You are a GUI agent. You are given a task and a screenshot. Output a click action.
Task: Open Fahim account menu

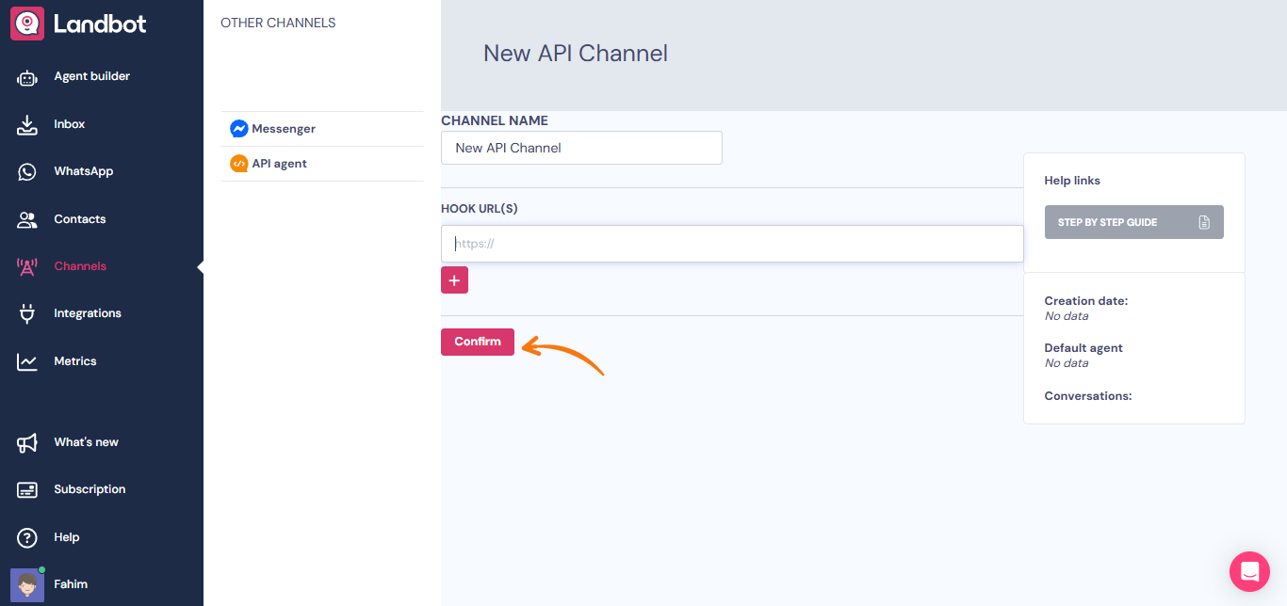71,584
